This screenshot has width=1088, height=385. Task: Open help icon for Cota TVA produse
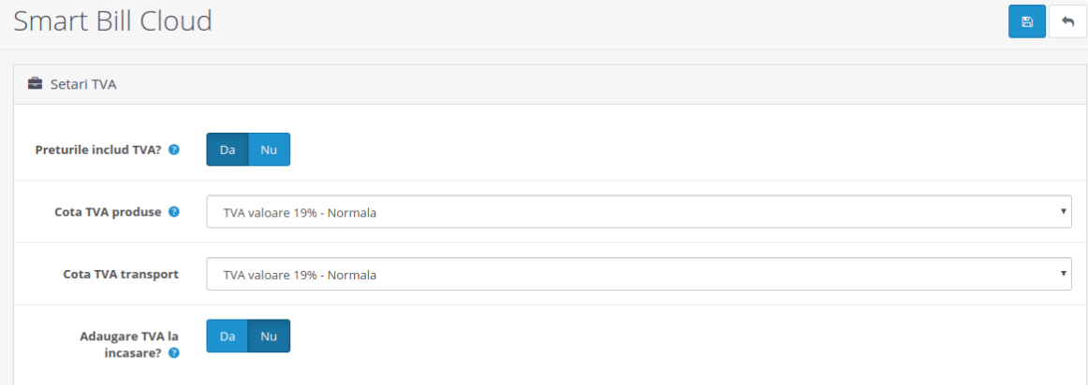[173, 212]
